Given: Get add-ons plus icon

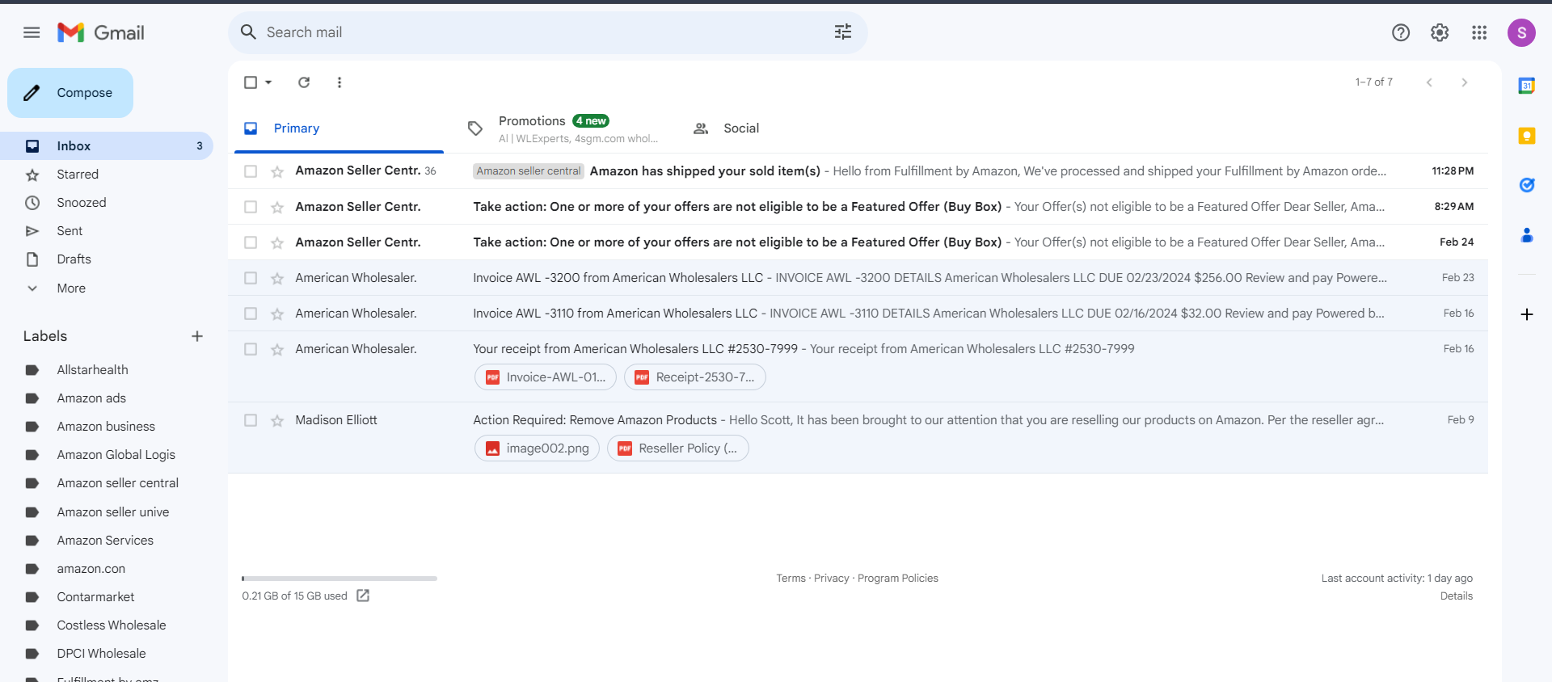Looking at the screenshot, I should point(1527,314).
